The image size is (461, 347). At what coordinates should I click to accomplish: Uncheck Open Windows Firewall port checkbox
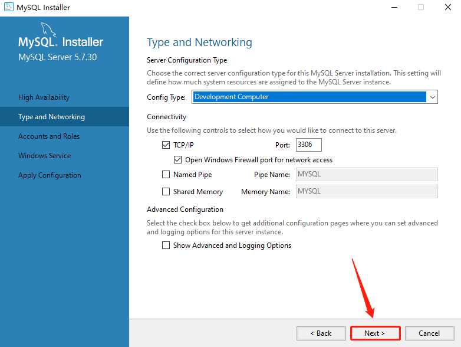tap(177, 160)
